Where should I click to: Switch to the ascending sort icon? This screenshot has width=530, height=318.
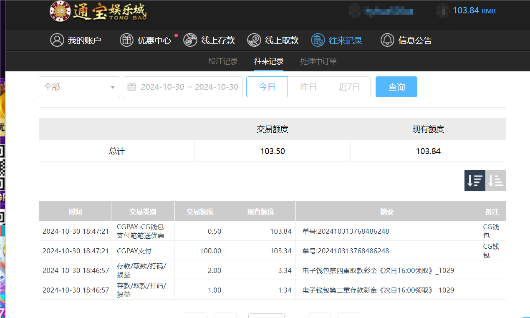coord(496,181)
